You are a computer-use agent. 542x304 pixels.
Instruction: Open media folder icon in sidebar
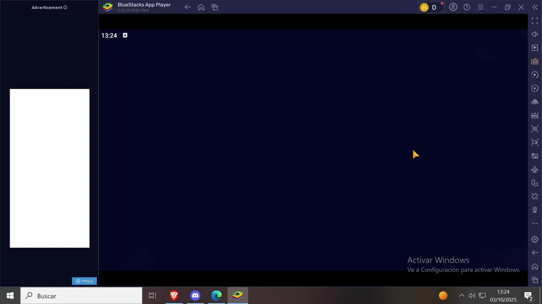(x=535, y=156)
